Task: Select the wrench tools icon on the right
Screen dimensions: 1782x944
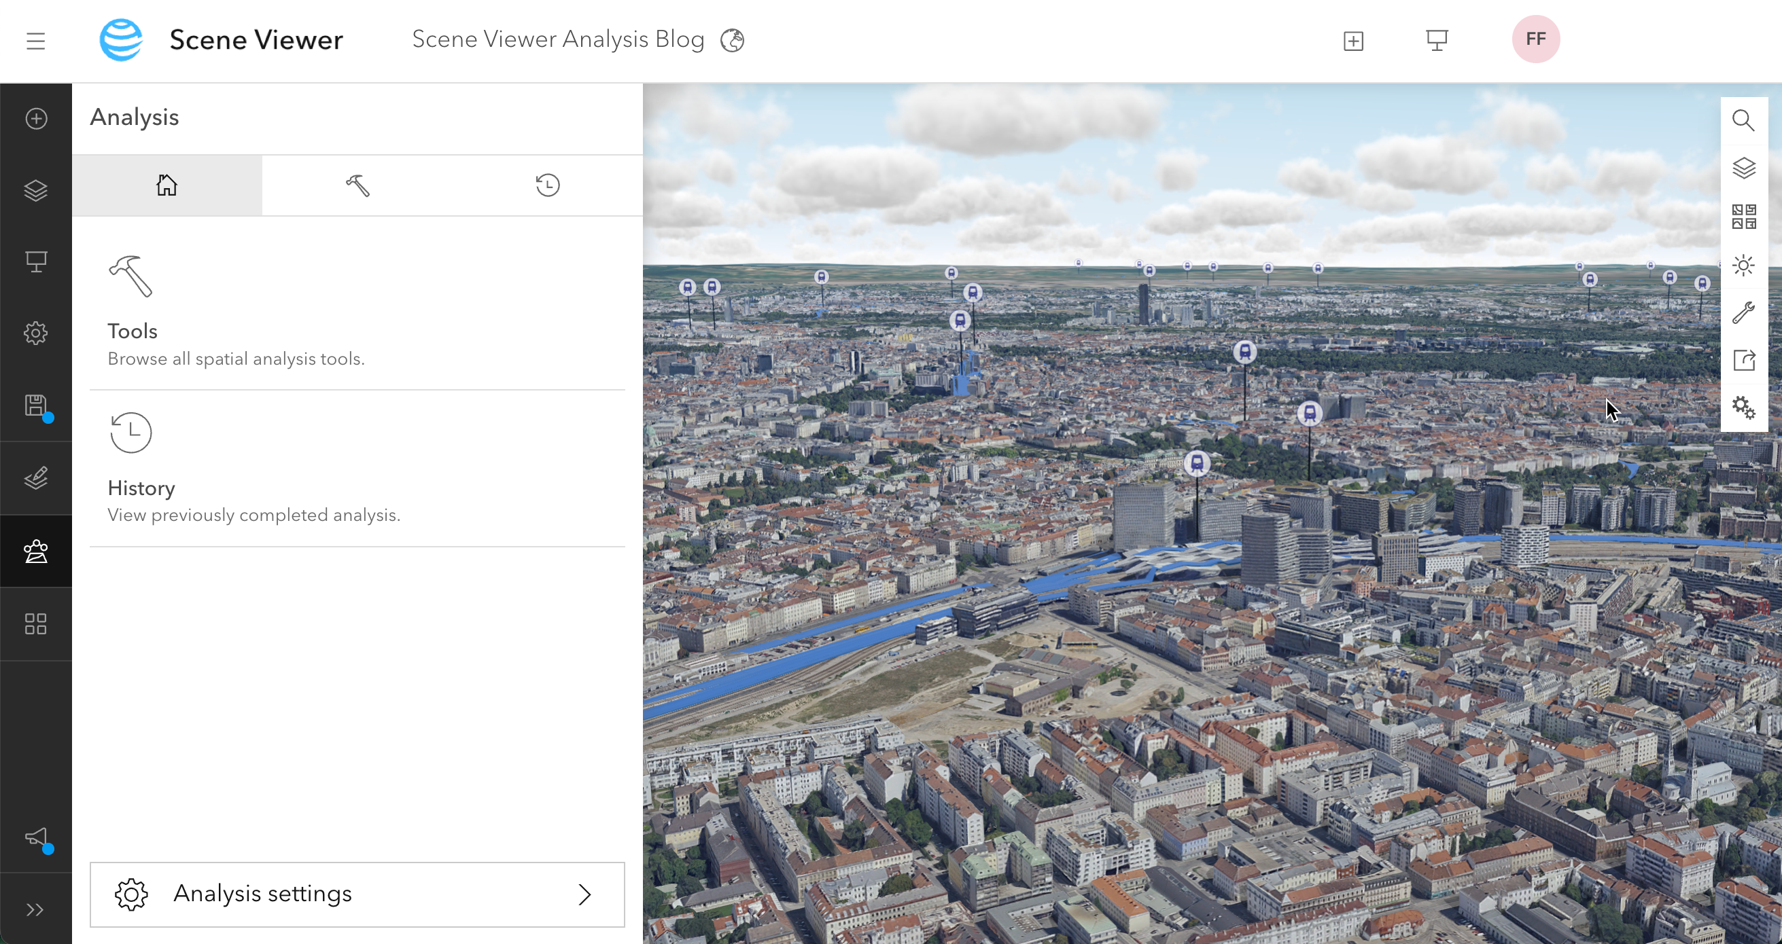Action: click(x=1744, y=312)
